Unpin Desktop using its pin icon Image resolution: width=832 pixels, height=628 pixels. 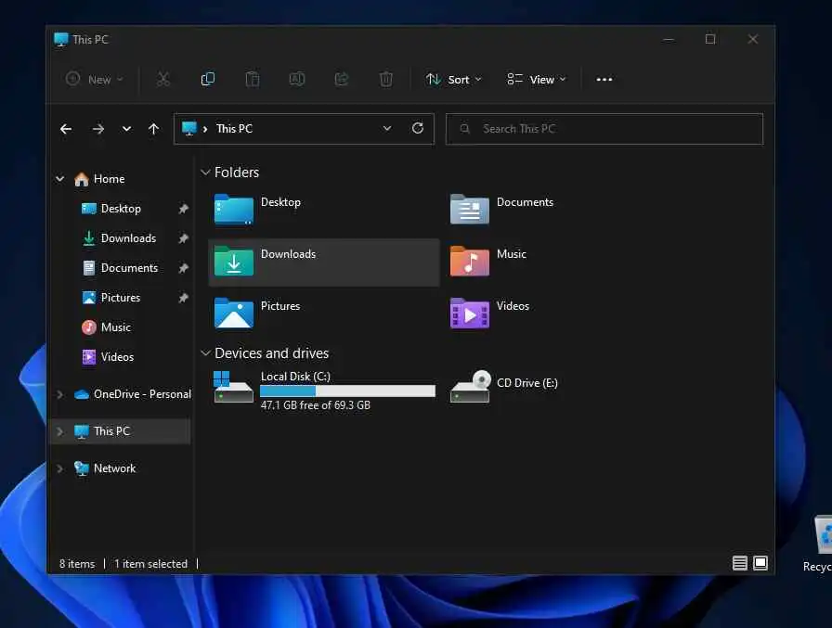coord(183,209)
